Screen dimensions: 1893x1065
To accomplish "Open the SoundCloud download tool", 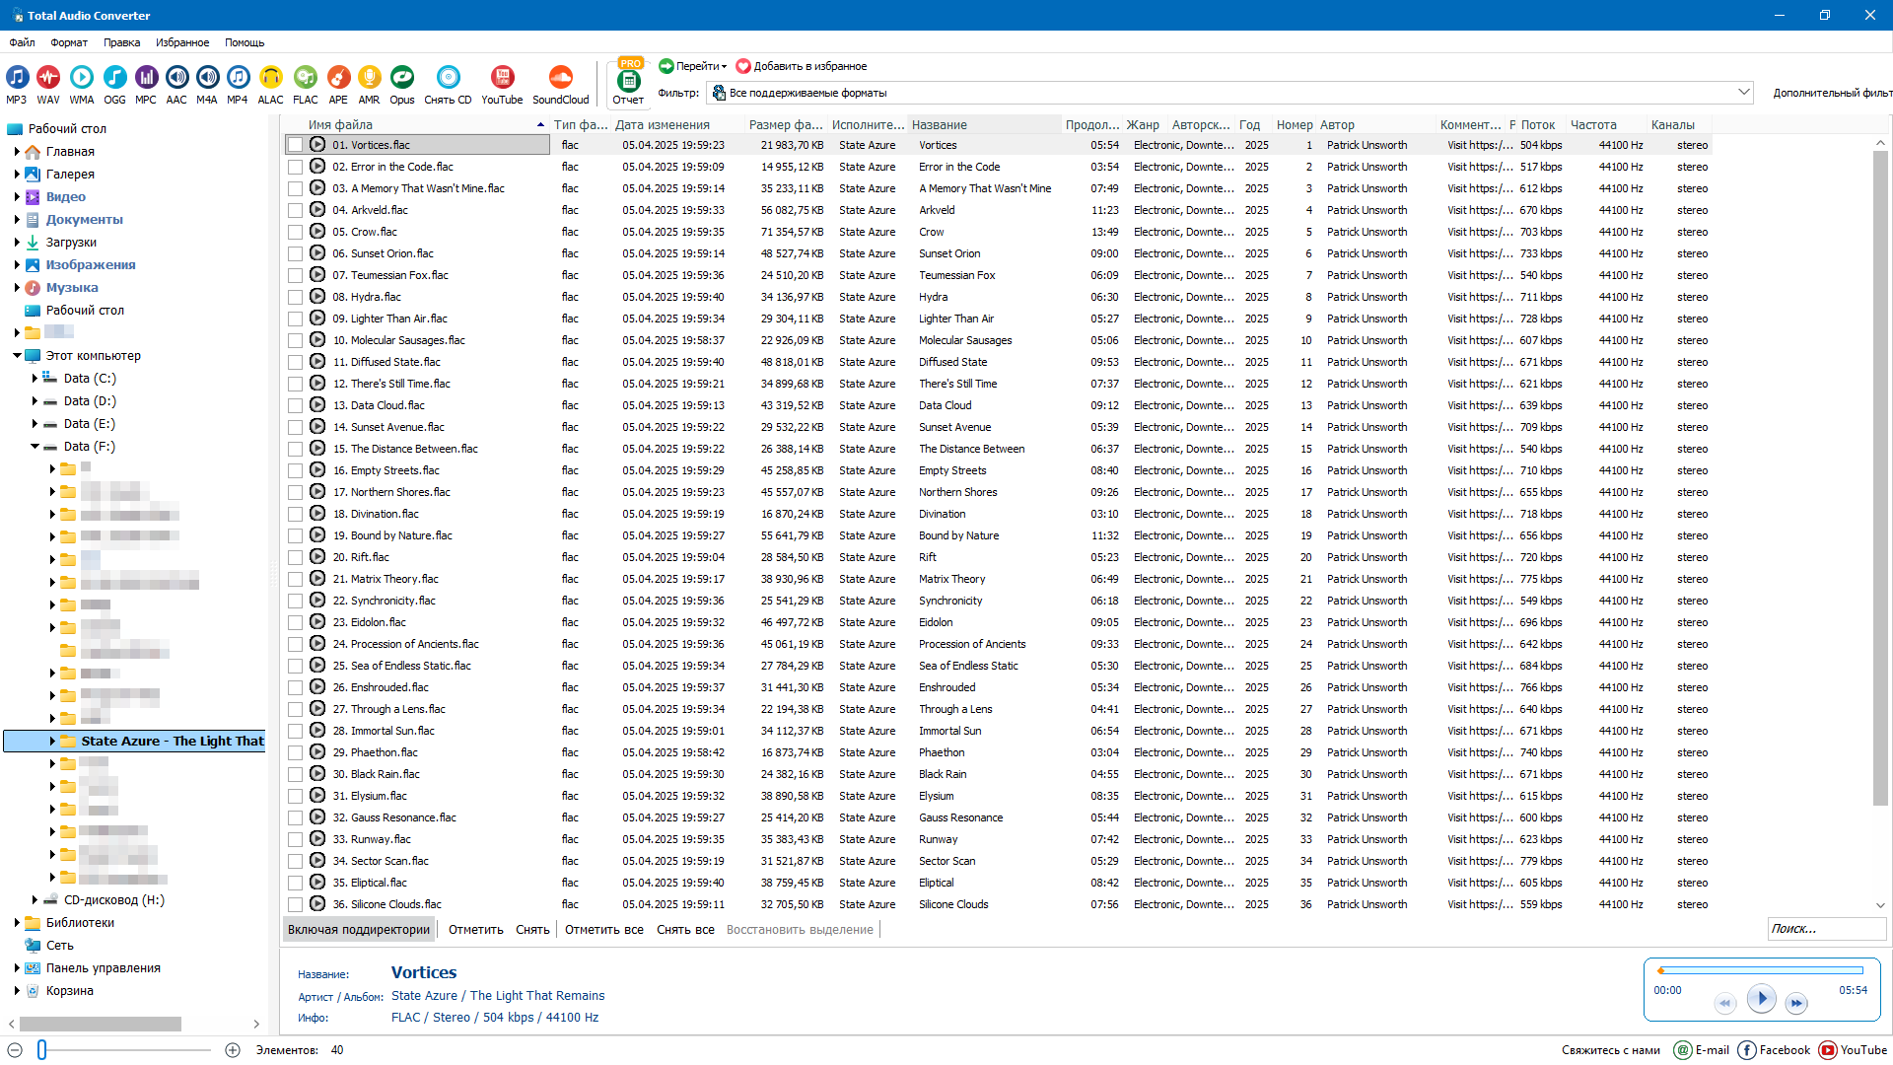I will 560,78.
